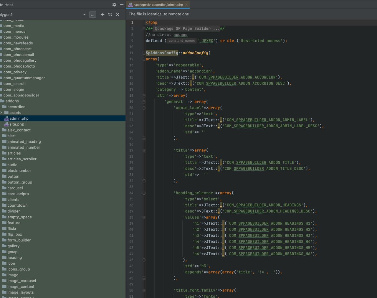377x298 pixels.
Task: Click the disconnect X icon
Action: coord(118,14)
